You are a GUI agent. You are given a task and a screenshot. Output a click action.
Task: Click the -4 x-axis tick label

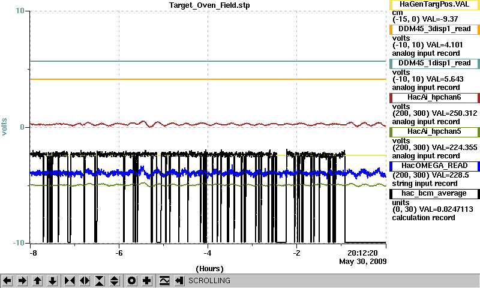tap(208, 253)
